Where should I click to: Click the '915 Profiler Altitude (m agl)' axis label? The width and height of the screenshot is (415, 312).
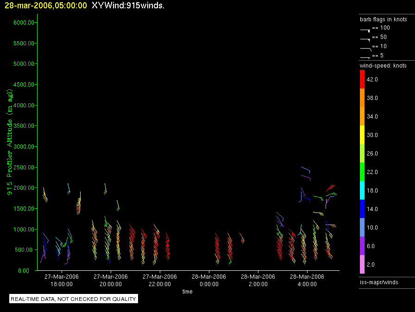click(10, 142)
